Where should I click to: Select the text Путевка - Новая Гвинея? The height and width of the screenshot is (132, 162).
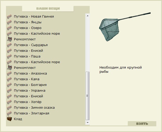[34, 17]
